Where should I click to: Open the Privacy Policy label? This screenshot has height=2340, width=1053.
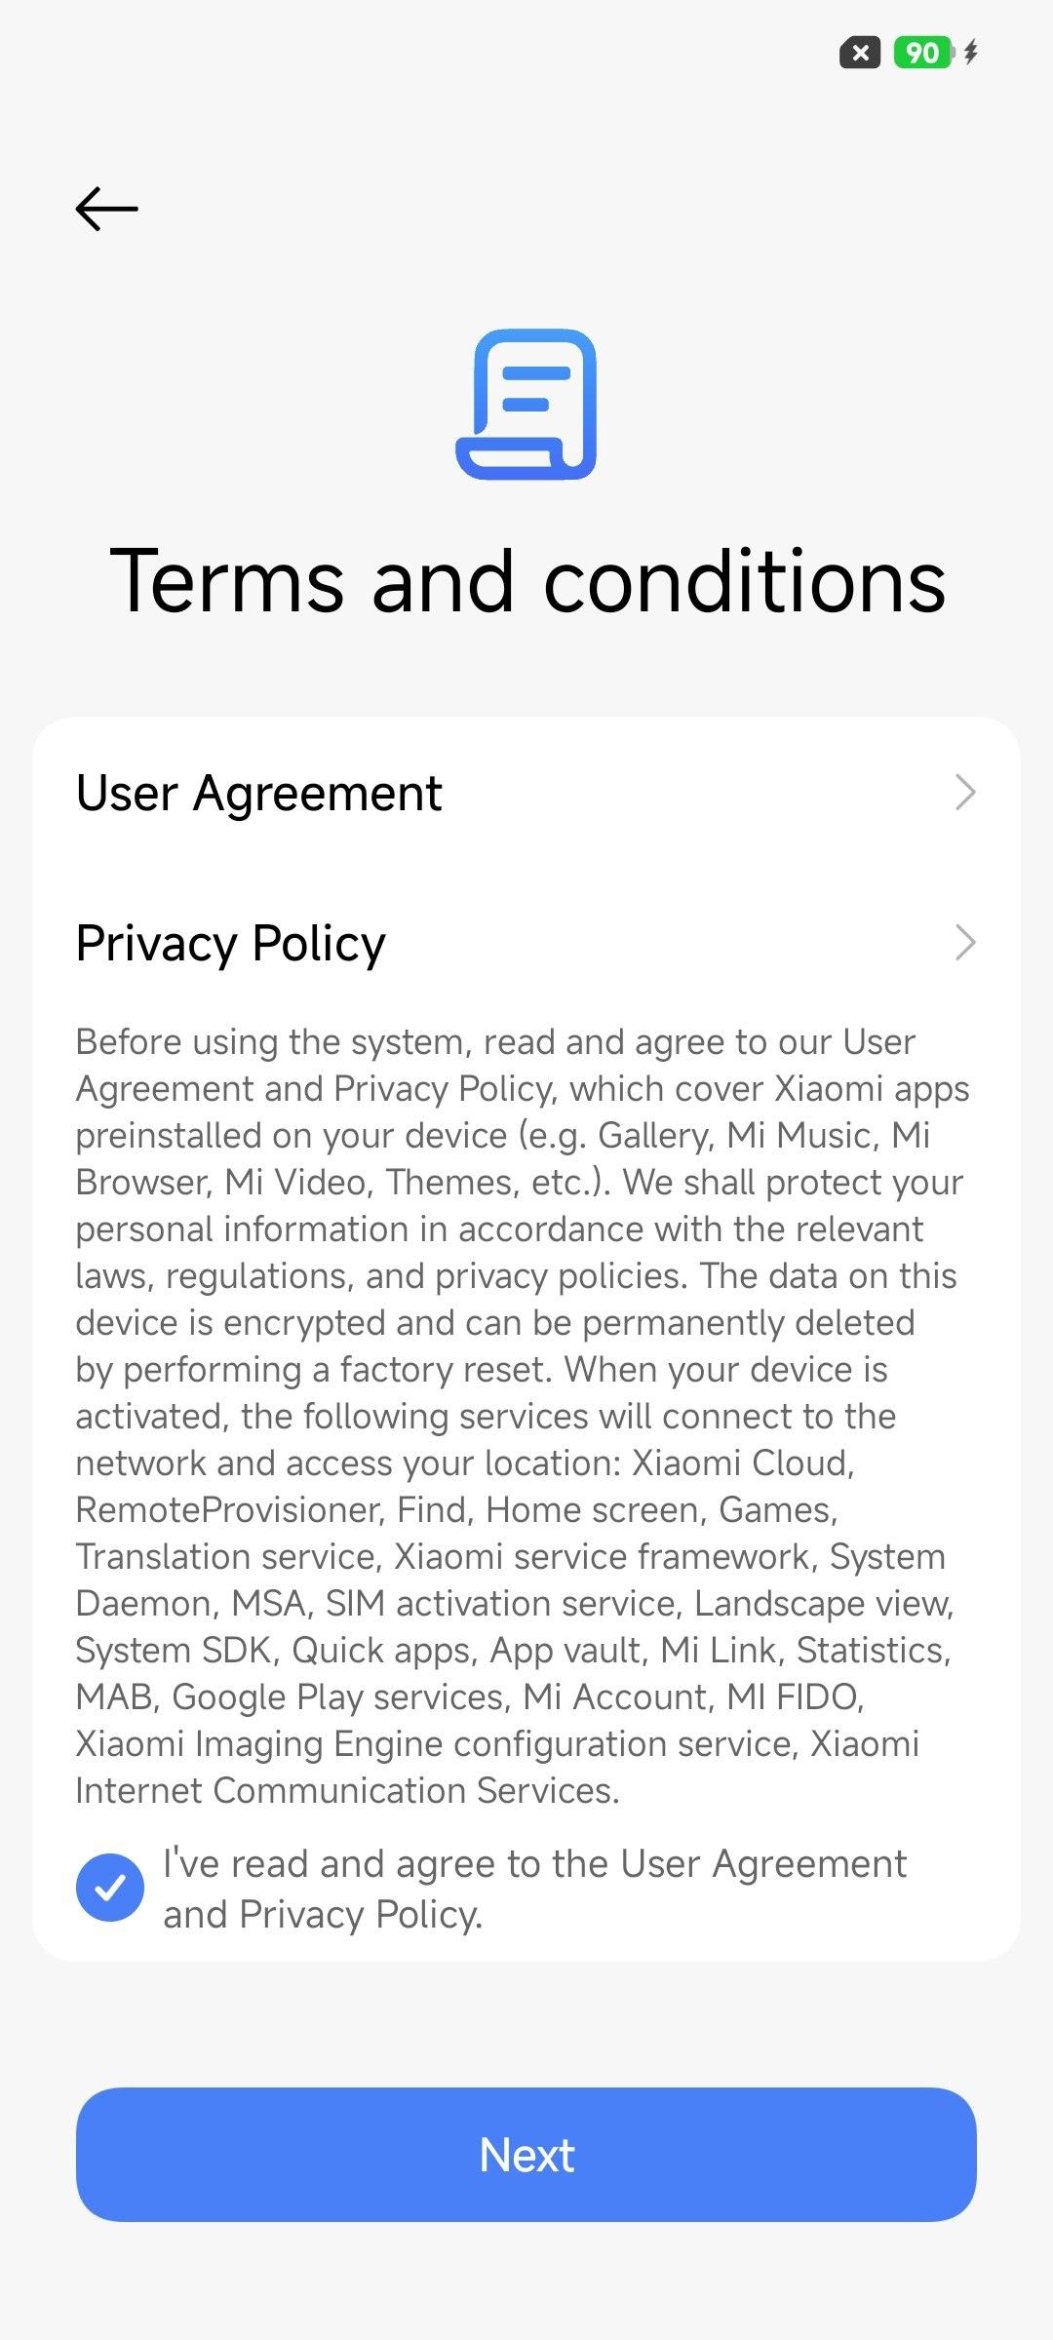pyautogui.click(x=231, y=943)
